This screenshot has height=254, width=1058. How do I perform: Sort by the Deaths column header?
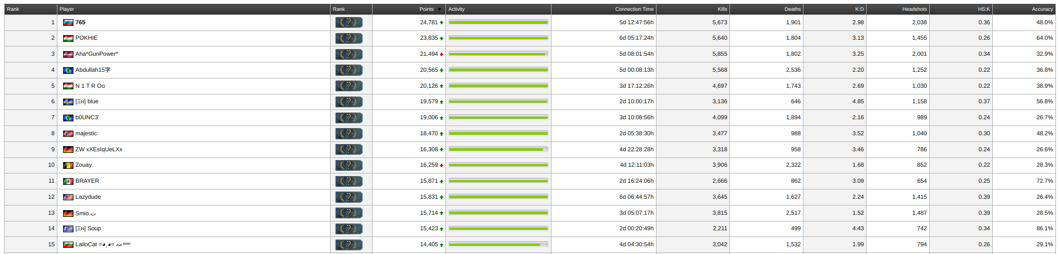793,9
